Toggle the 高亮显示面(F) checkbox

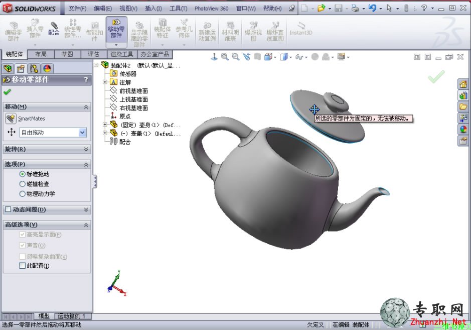[x=22, y=235]
